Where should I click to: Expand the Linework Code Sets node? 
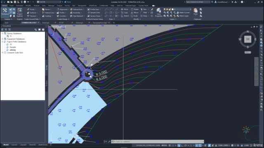tap(2, 53)
